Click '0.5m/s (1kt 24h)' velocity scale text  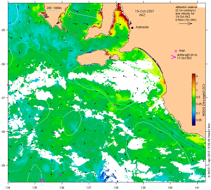click(186, 20)
